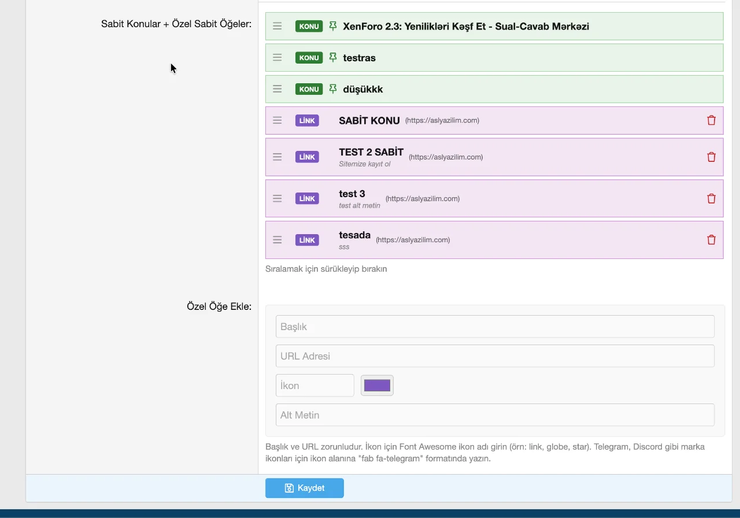
Task: Delete the SABİT KONU link item
Action: point(711,120)
